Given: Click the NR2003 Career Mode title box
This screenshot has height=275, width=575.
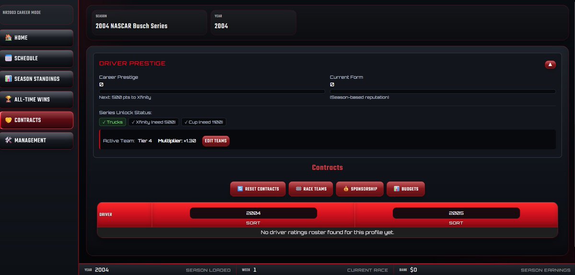Looking at the screenshot, I should click(x=36, y=15).
